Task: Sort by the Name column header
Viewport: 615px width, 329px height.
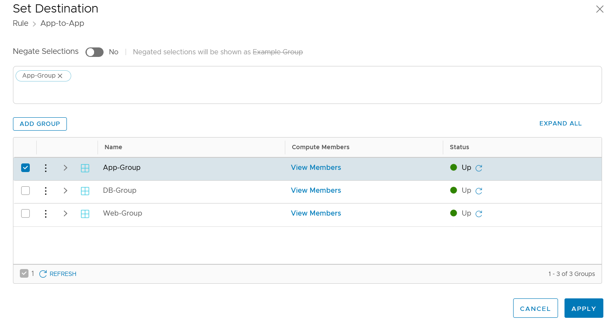Action: pyautogui.click(x=114, y=147)
